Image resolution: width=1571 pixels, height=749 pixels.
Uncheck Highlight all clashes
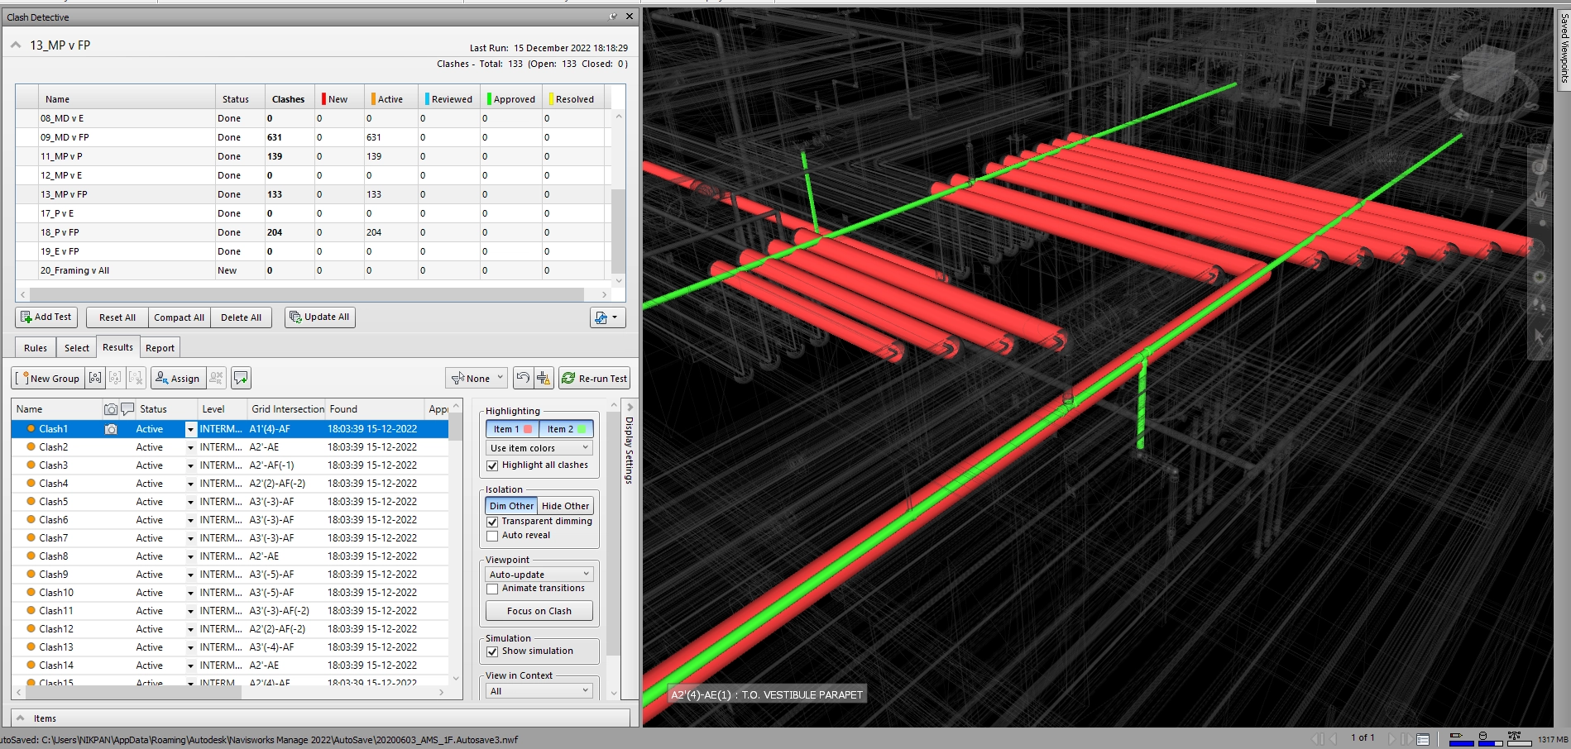click(493, 465)
